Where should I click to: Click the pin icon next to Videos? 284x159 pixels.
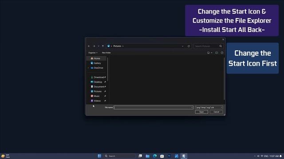tap(105, 101)
